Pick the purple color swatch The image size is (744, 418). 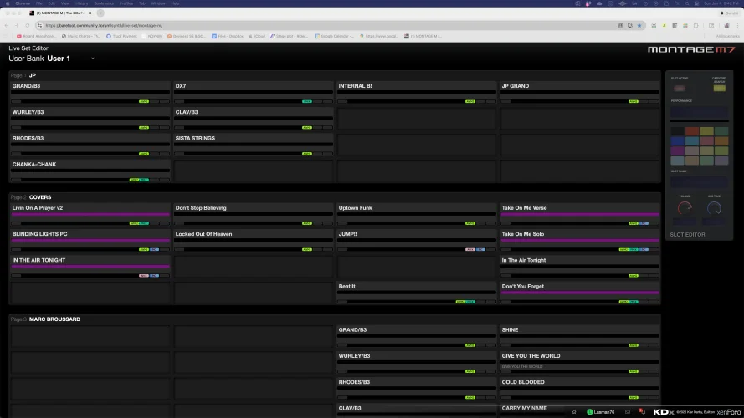click(x=677, y=150)
